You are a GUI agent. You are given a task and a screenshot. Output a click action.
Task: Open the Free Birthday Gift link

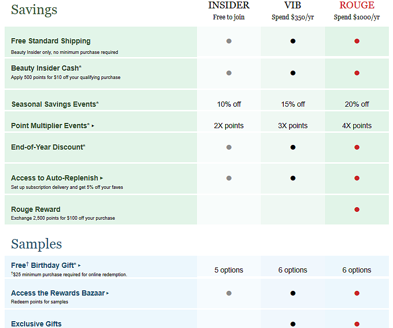click(43, 265)
